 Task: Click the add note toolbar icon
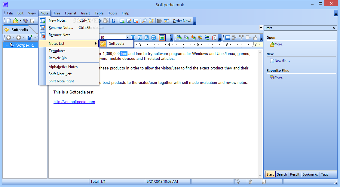pos(122,21)
